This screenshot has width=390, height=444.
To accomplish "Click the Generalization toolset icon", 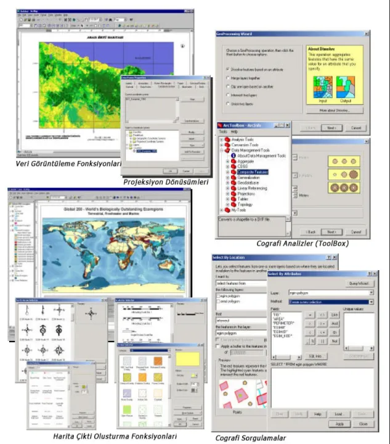I will point(234,178).
